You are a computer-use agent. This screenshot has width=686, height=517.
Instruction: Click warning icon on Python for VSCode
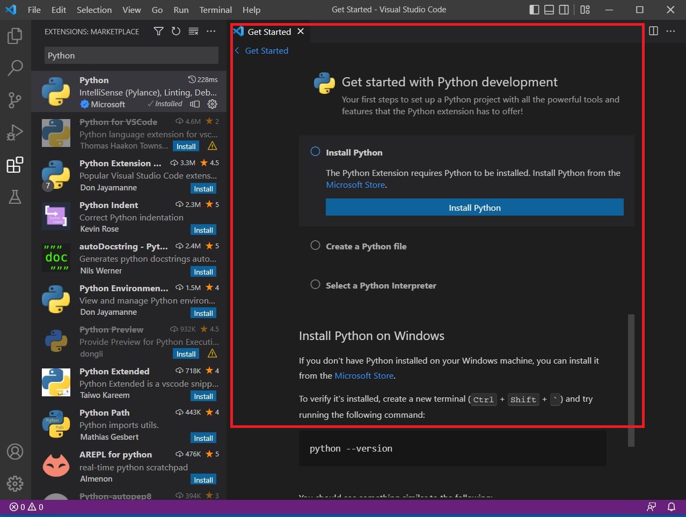click(213, 146)
